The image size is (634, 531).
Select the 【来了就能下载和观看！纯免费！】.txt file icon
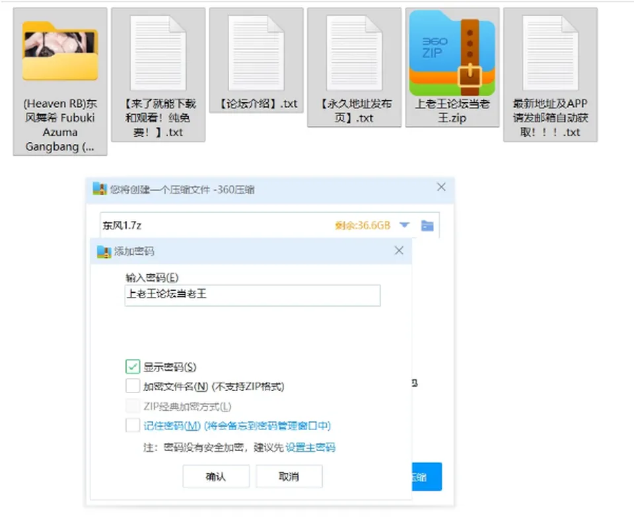(x=158, y=53)
